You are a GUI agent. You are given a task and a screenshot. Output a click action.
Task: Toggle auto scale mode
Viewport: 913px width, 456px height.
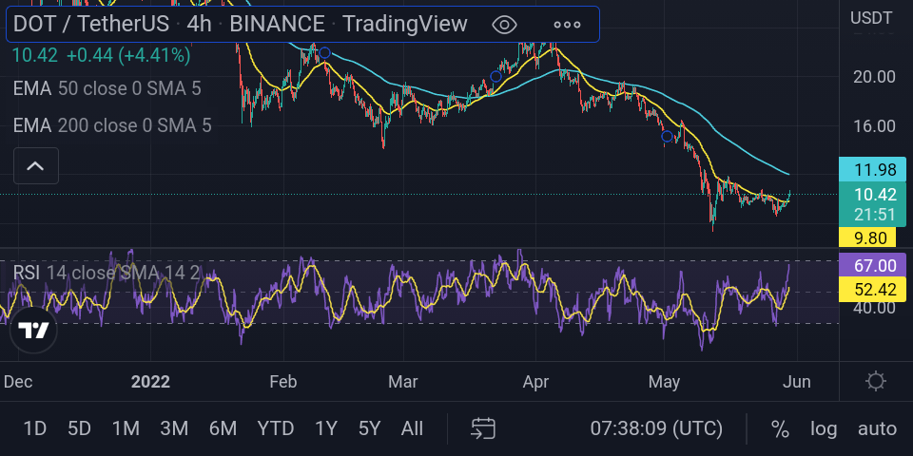click(877, 429)
